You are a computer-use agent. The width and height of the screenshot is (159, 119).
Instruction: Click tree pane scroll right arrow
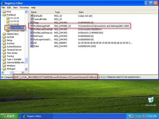click(23, 72)
